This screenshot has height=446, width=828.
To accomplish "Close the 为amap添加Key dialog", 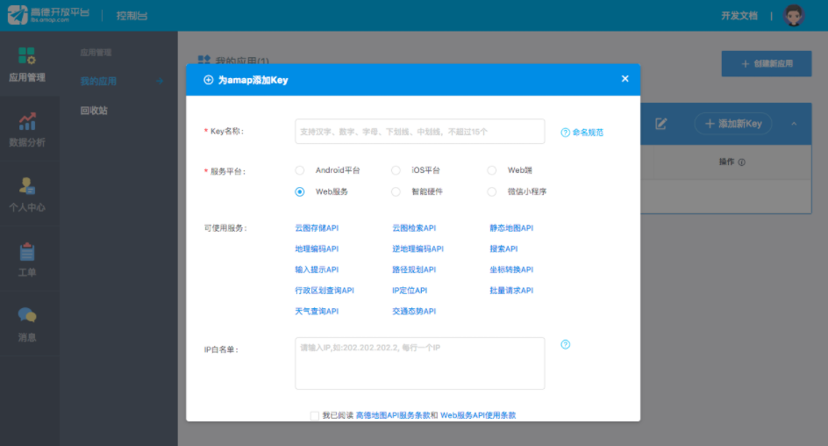I will point(625,79).
